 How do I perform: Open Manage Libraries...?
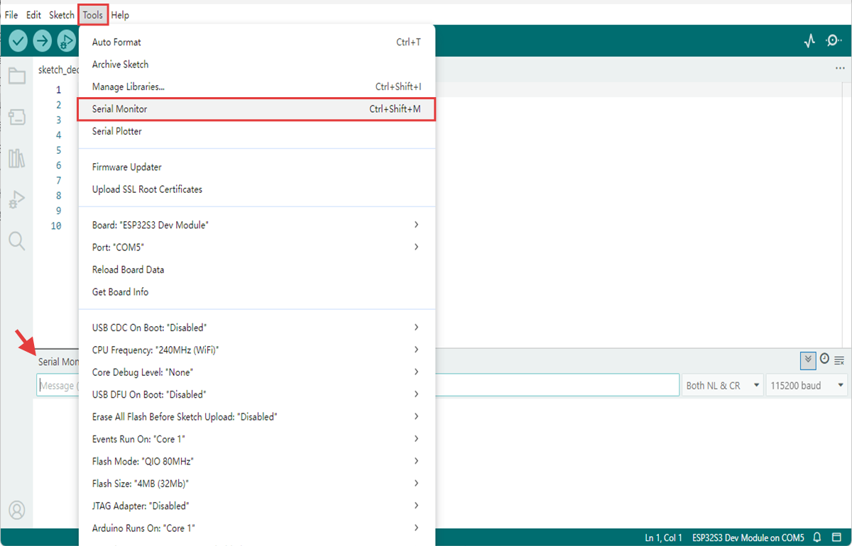(x=256, y=87)
